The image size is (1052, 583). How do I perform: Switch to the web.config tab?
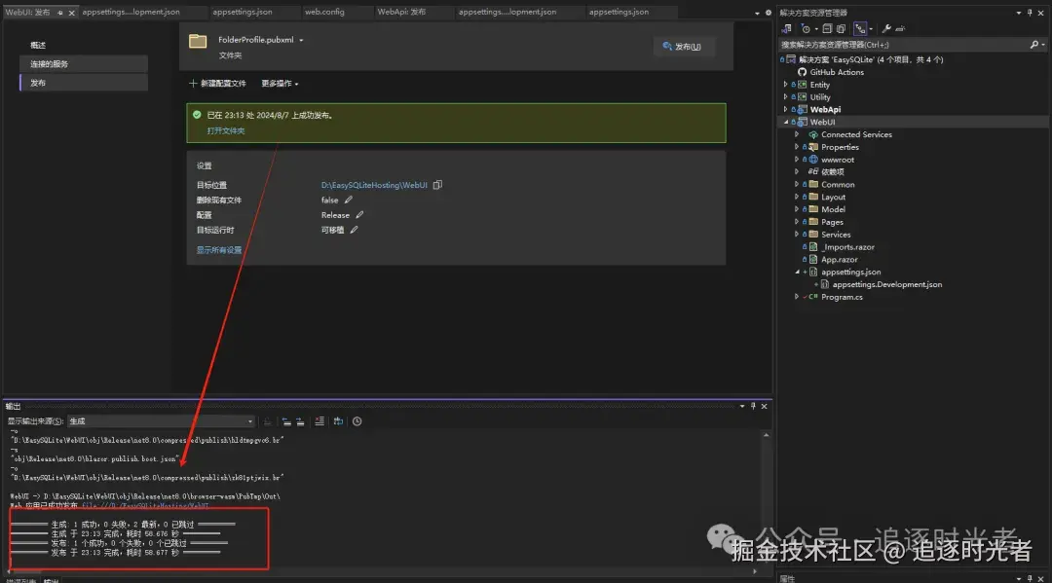pyautogui.click(x=324, y=12)
